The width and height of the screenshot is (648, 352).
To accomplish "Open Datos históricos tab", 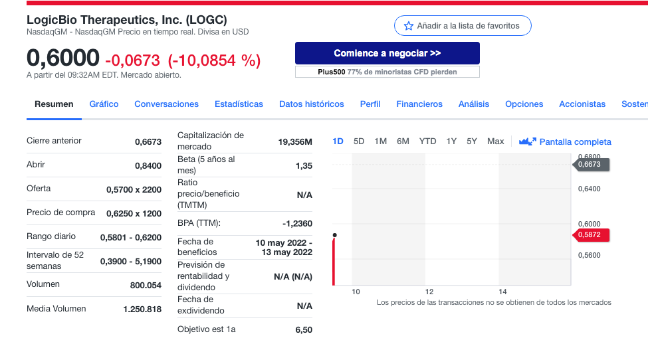I will coord(311,104).
